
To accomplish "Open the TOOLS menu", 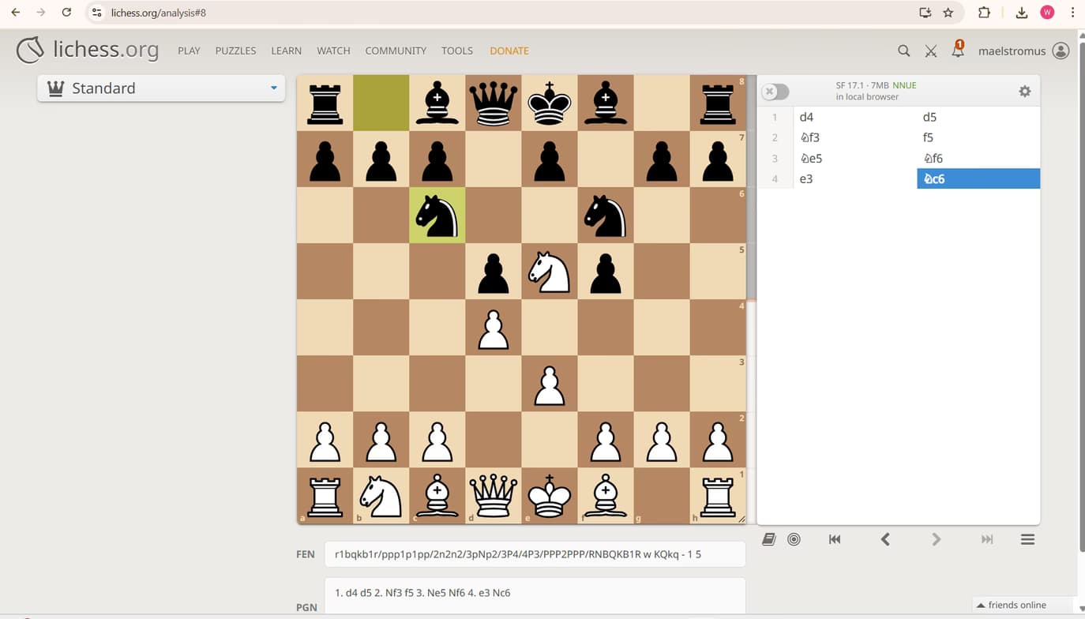I will click(456, 51).
